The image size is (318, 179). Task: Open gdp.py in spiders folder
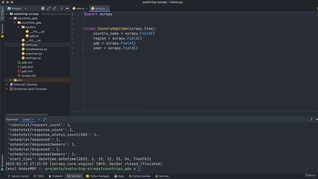click(x=34, y=36)
